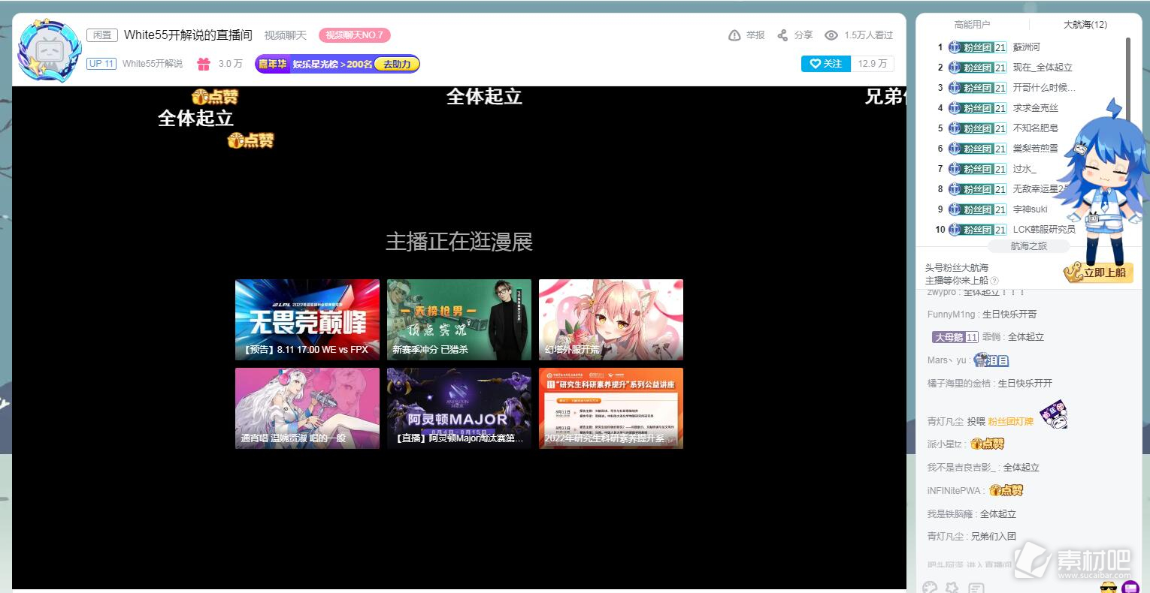Click the share (分享) icon
The image size is (1150, 593).
782,35
